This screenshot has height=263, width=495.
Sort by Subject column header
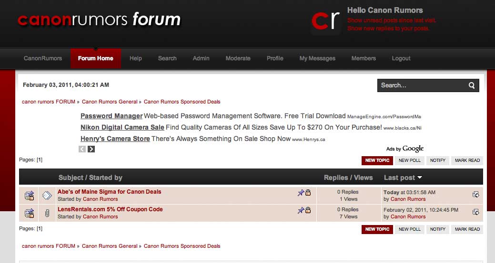[x=71, y=178]
